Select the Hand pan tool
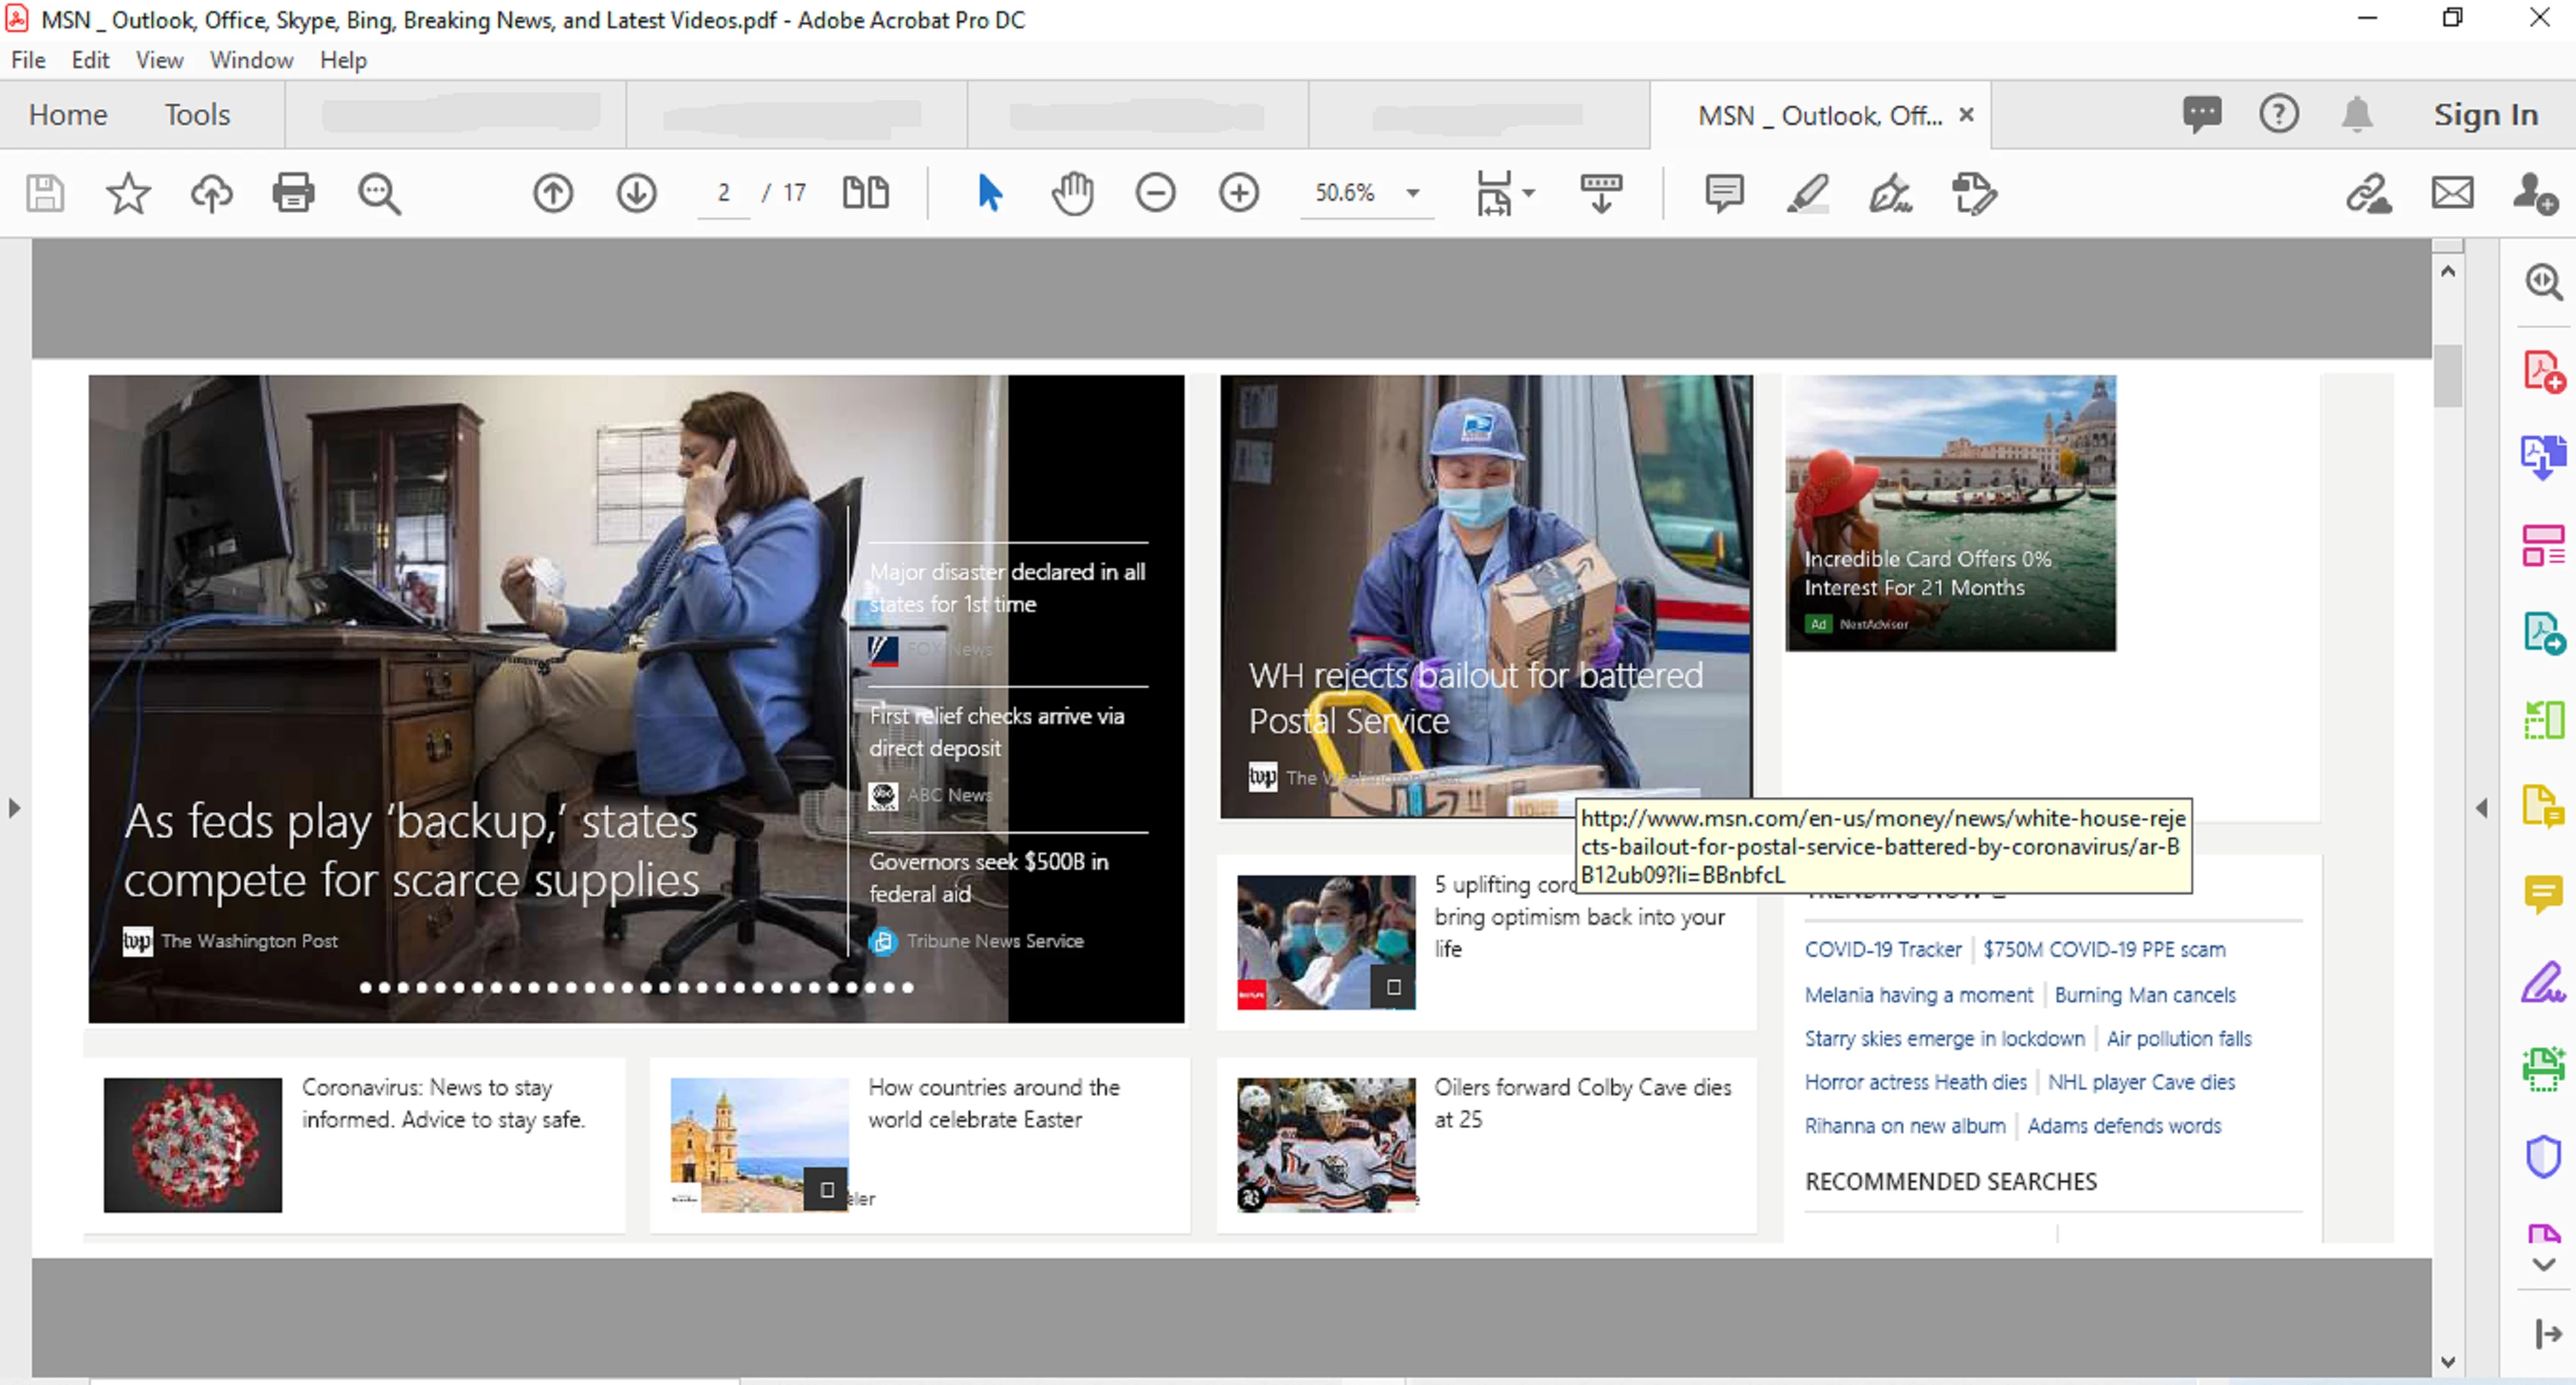This screenshot has height=1385, width=2576. click(1072, 192)
